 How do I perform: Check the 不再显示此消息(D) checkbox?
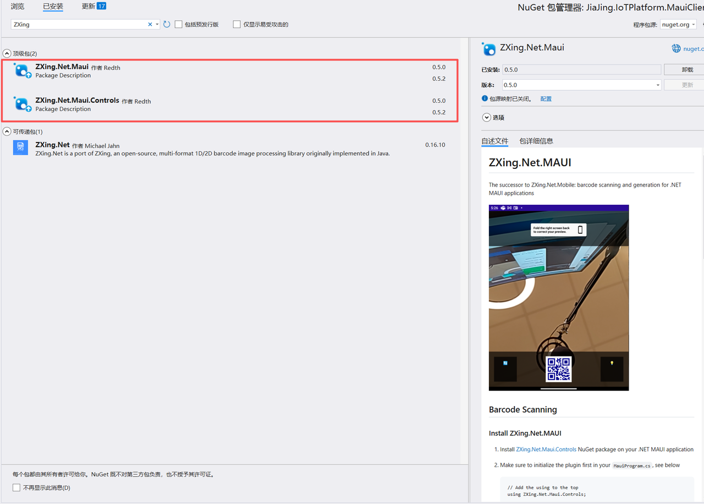point(16,487)
